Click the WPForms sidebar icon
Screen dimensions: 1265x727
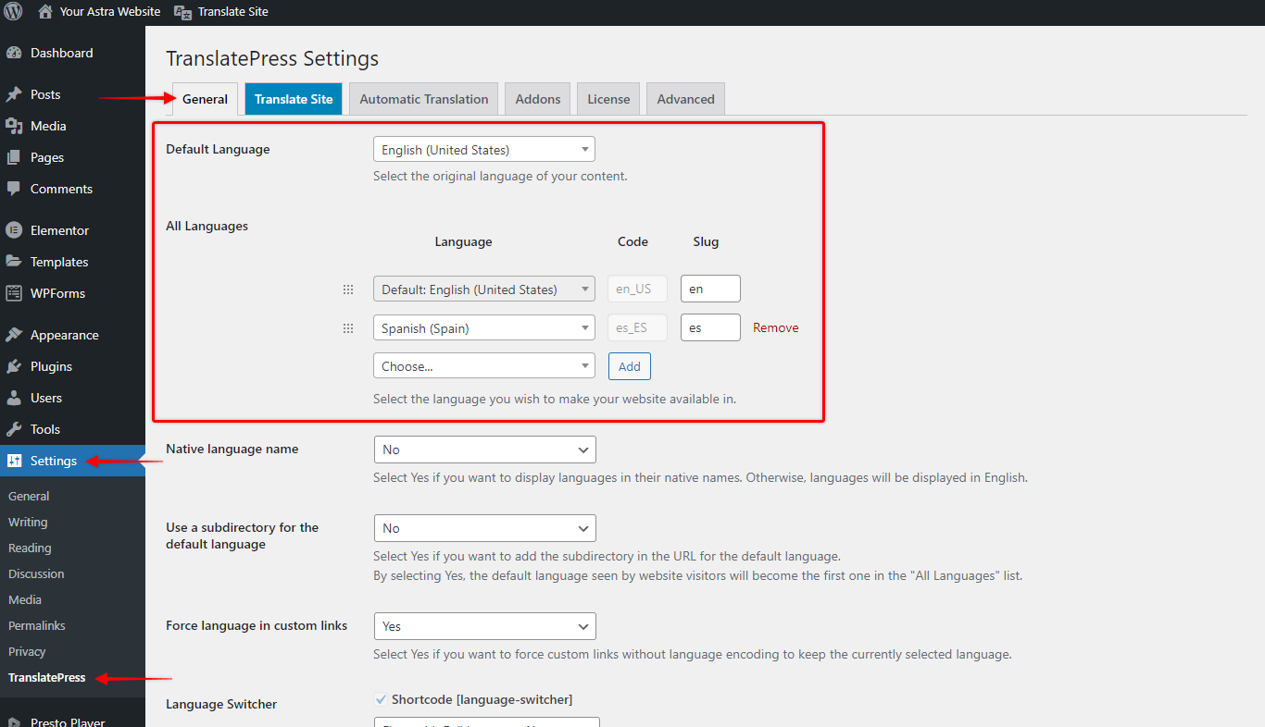coord(14,293)
